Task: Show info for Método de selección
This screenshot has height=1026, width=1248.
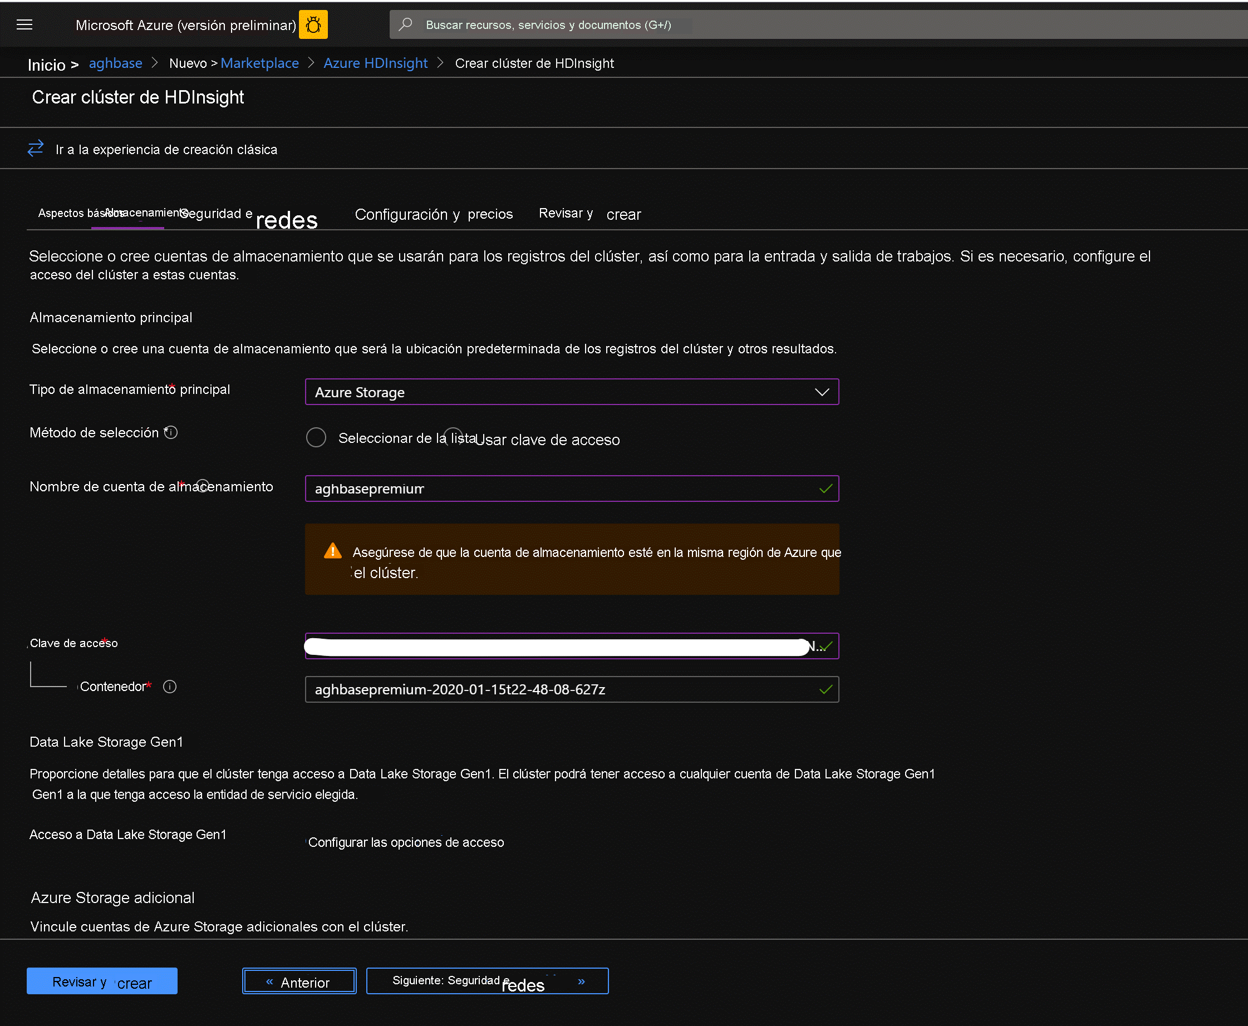Action: tap(171, 433)
